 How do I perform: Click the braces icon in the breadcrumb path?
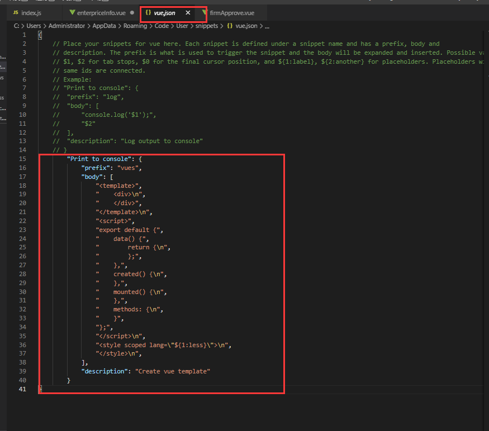(x=230, y=26)
